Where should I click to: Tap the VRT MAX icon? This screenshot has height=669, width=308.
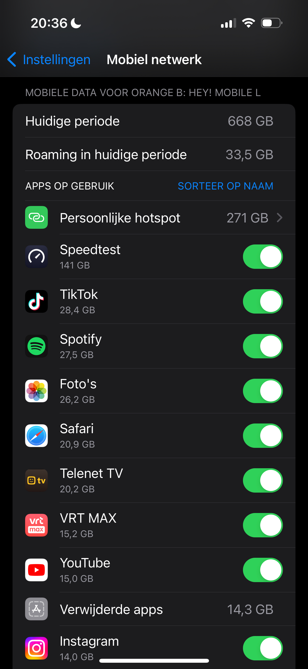[36, 525]
